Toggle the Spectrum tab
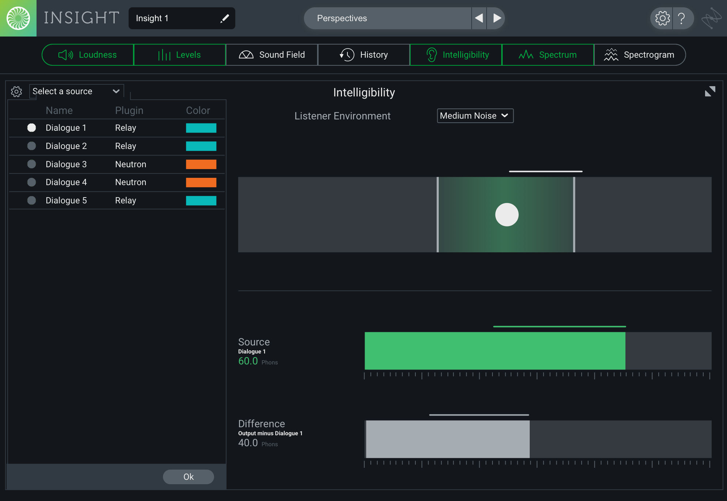 (548, 55)
